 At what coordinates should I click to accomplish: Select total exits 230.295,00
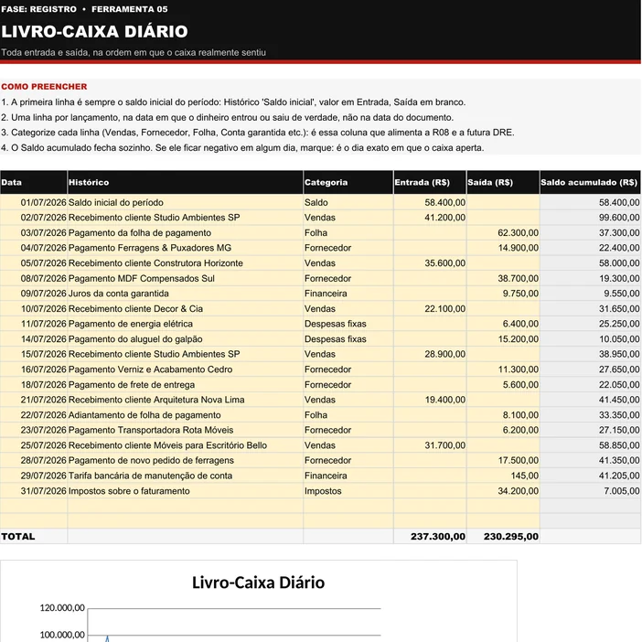[503, 536]
